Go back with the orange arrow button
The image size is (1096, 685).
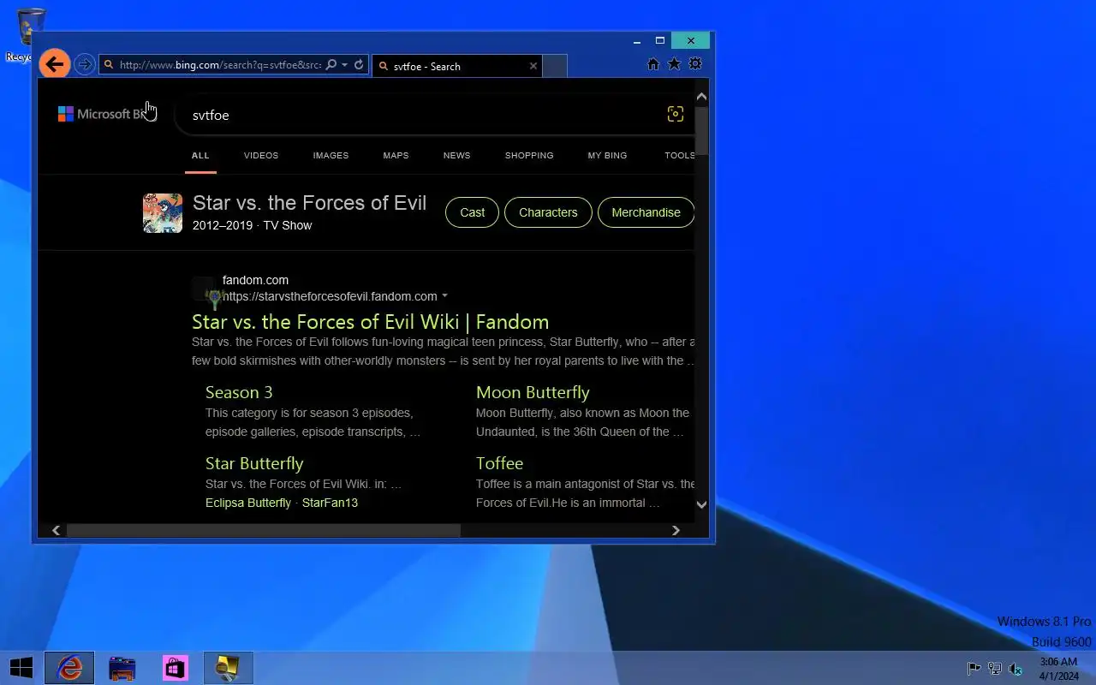point(55,64)
